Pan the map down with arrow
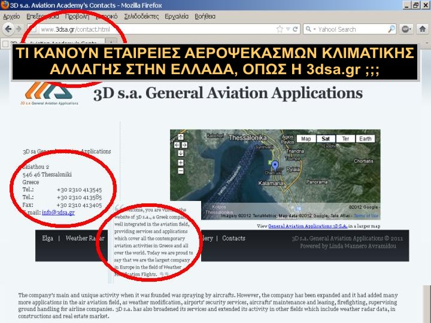431x323 pixels. (x=181, y=153)
